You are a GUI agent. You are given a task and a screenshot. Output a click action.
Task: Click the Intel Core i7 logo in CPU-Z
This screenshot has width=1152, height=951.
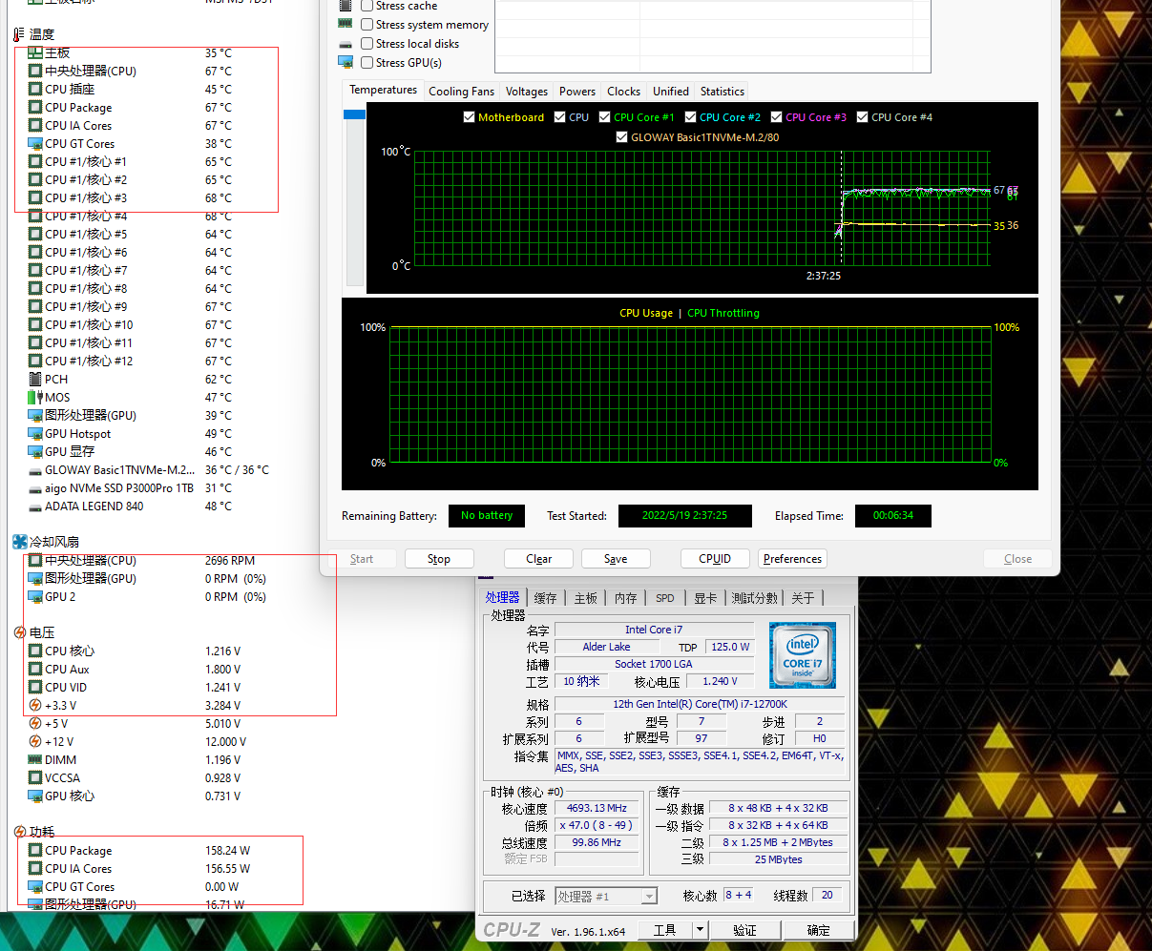click(x=803, y=655)
